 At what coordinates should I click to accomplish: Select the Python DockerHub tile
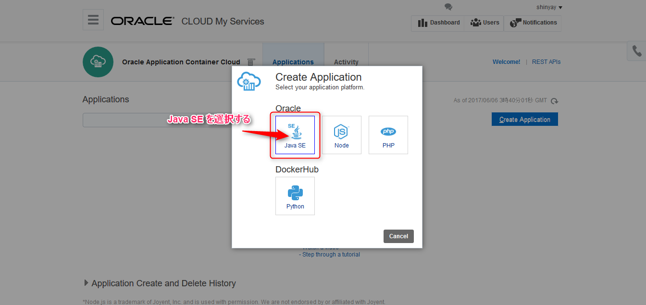[x=295, y=196]
